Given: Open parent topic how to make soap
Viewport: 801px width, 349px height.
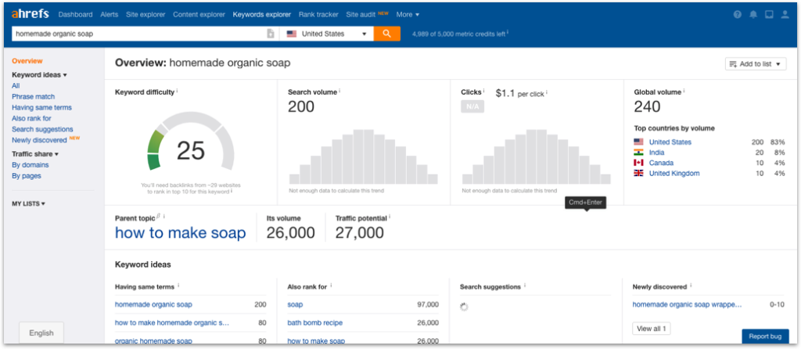Looking at the screenshot, I should pos(181,233).
